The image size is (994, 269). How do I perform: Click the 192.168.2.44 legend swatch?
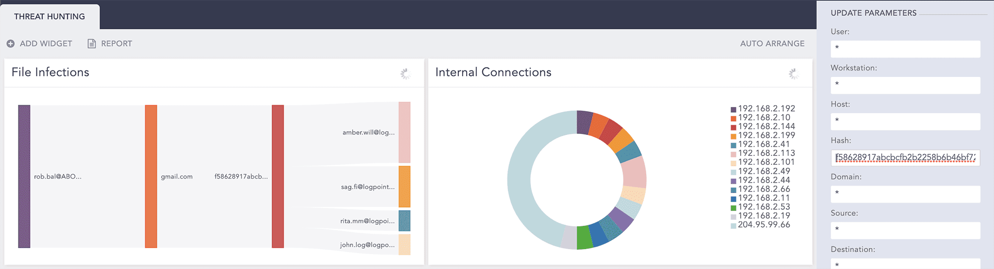coord(734,181)
